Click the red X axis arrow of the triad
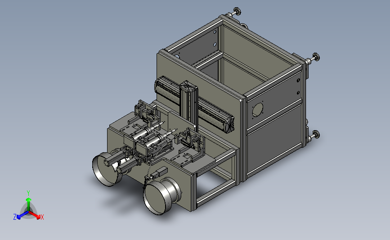The width and height of the screenshot is (390, 240). 35,215
